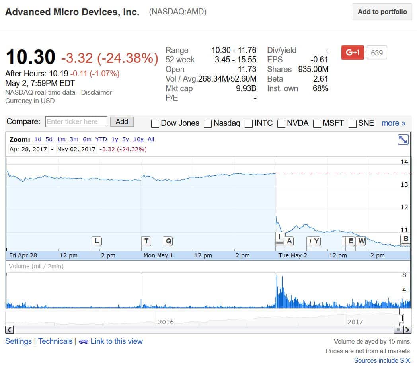Viewport: 417px width, 370px height.
Task: Select market cap value 9.93B
Action: click(246, 88)
